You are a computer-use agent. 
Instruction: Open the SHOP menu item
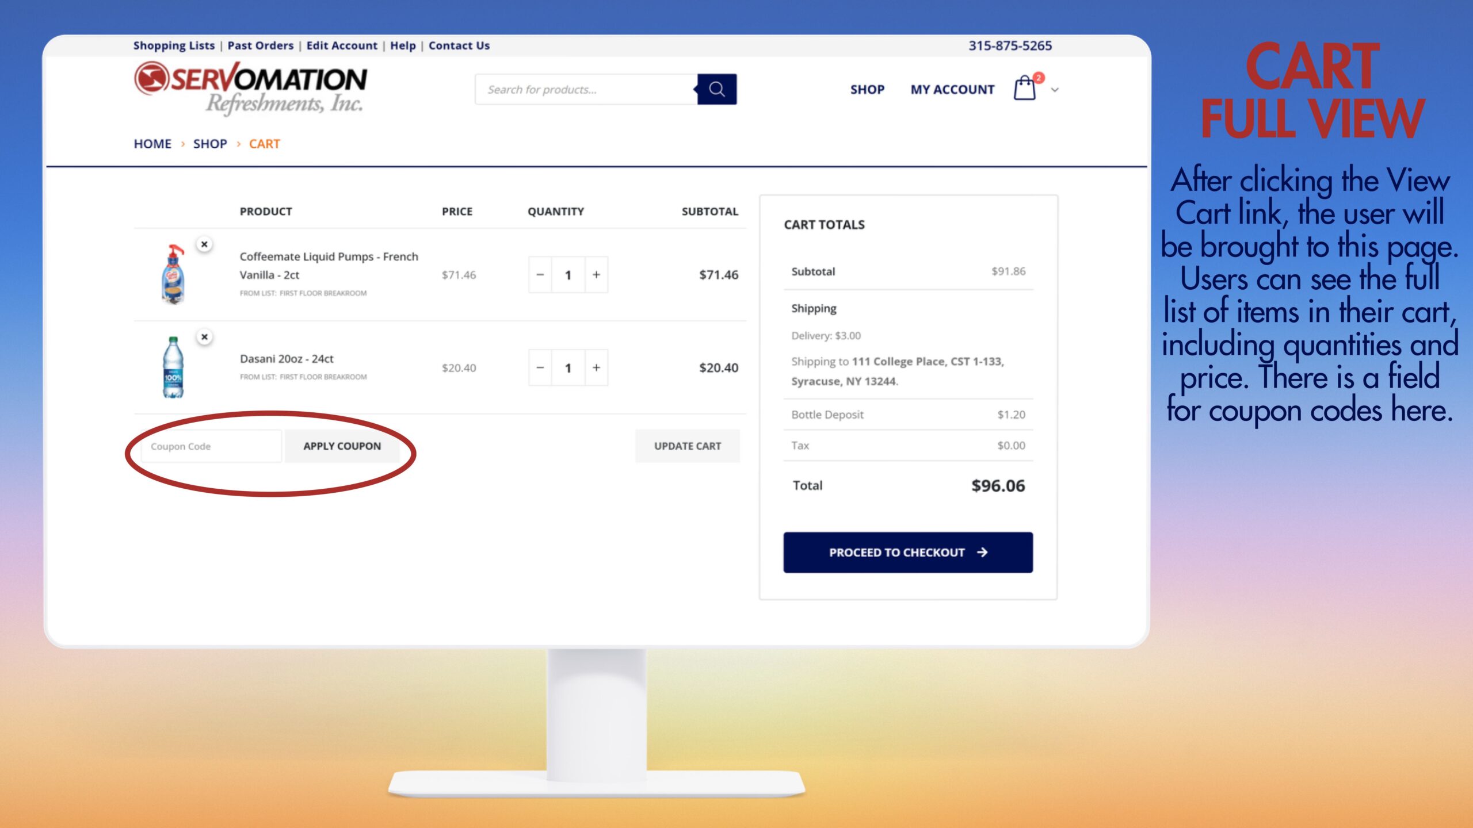[867, 90]
